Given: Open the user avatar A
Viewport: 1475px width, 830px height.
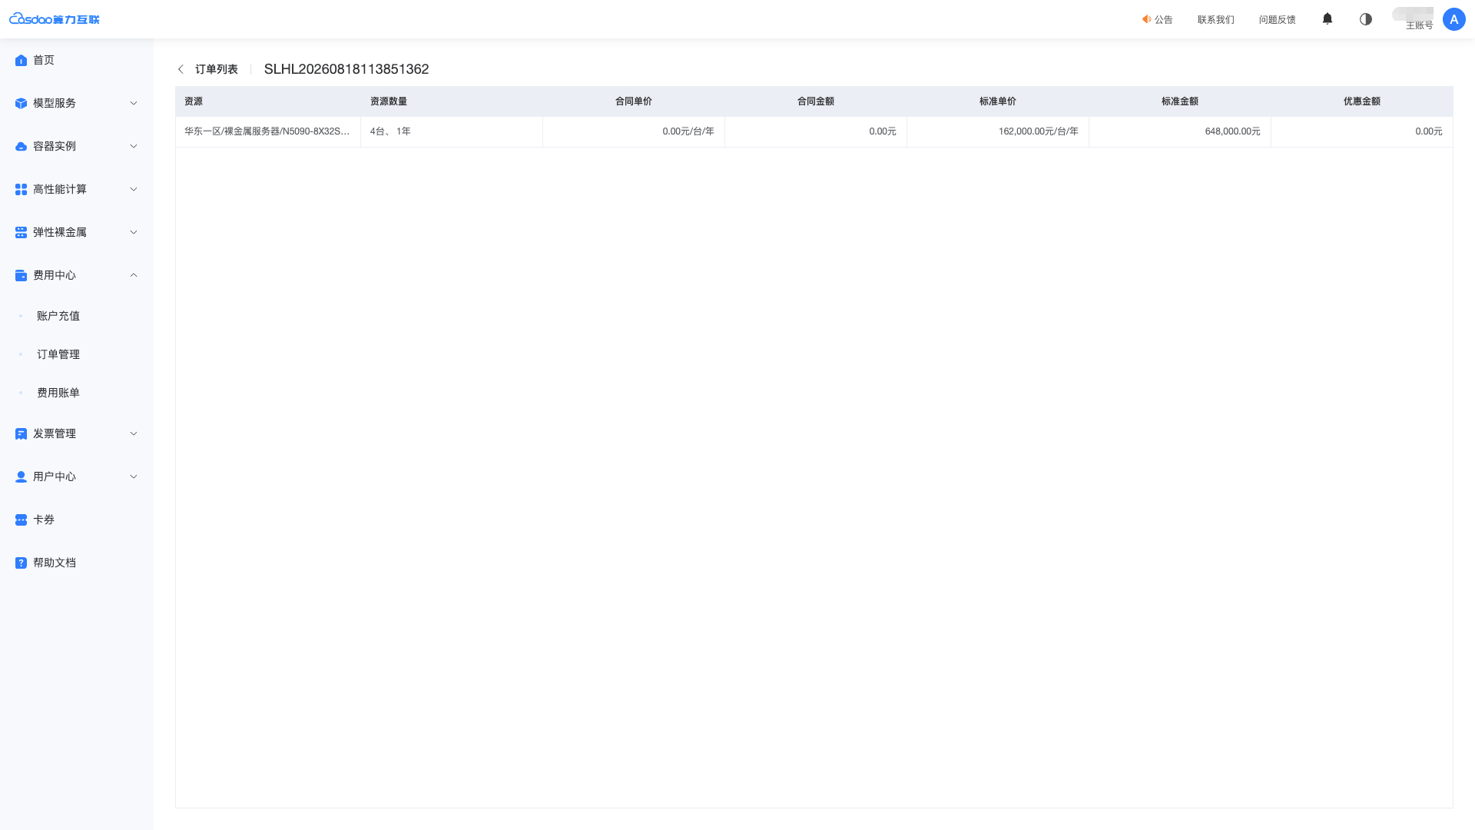Looking at the screenshot, I should pos(1453,19).
